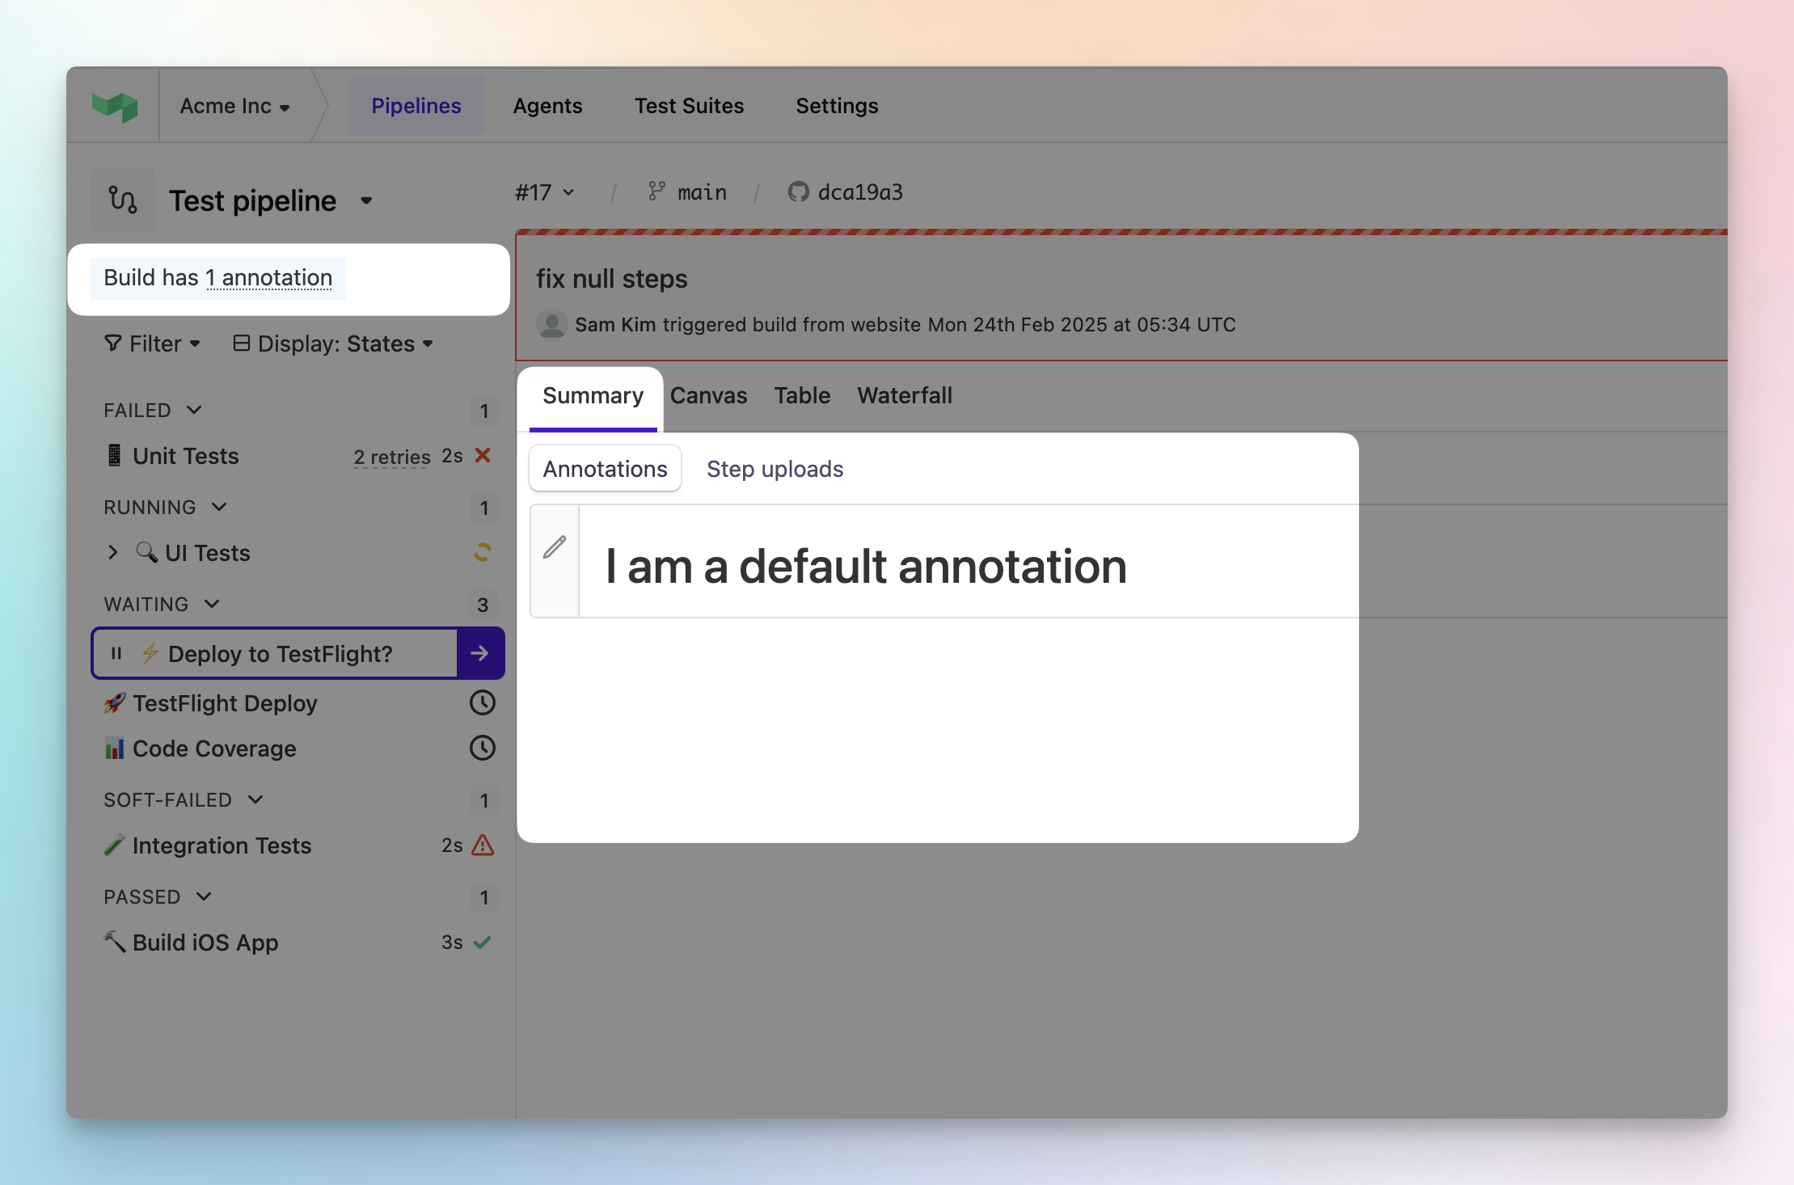The image size is (1794, 1185).
Task: Follow the '1 annotation' link
Action: [x=270, y=277]
